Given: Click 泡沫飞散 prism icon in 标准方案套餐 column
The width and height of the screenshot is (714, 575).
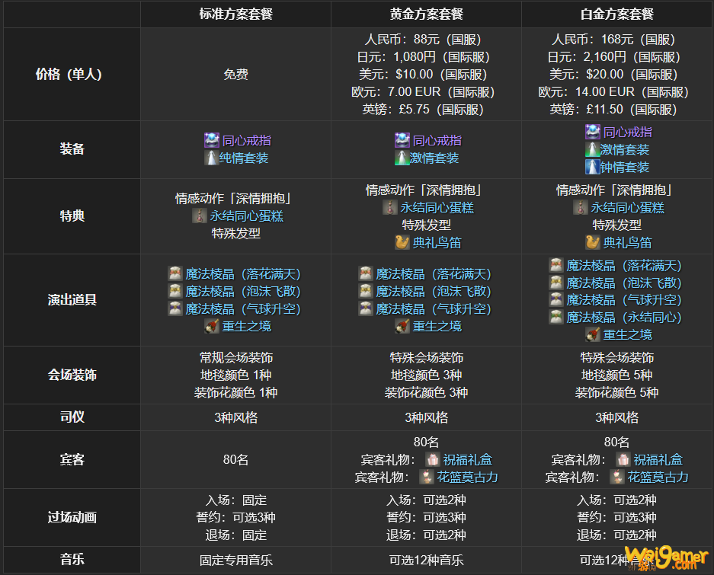Looking at the screenshot, I should 175,292.
